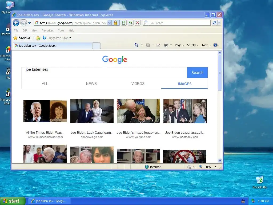This screenshot has width=273, height=205.
Task: Click the blue Search button
Action: pos(197,73)
